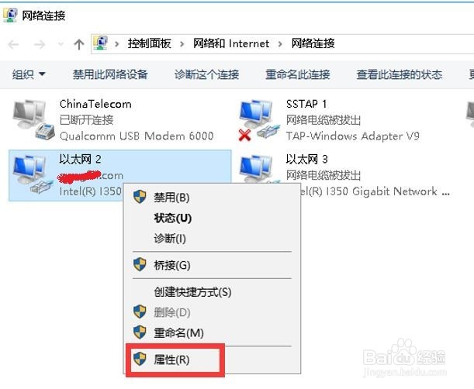The height and width of the screenshot is (389, 474).
Task: Click the shield icon beside 桥接(G)
Action: click(140, 264)
